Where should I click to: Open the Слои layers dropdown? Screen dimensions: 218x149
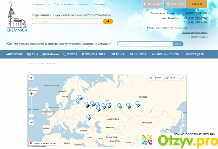[171, 78]
